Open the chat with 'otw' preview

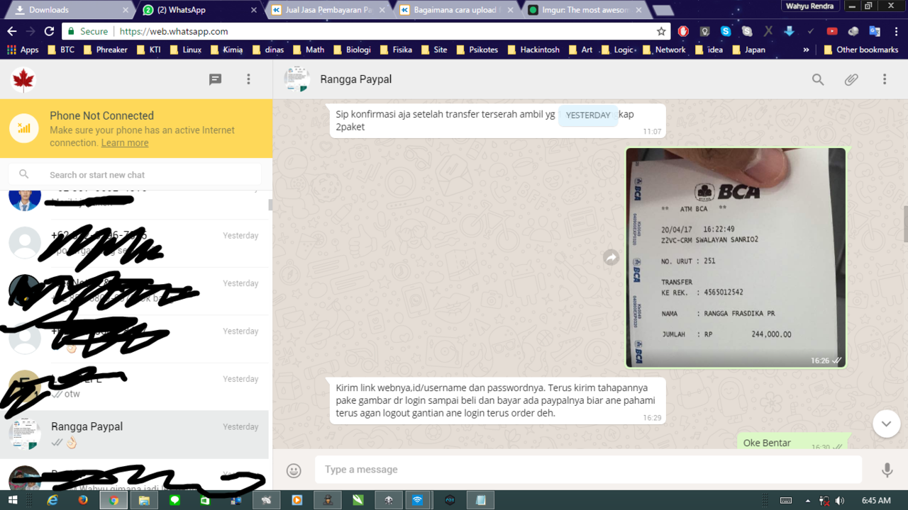pyautogui.click(x=135, y=387)
